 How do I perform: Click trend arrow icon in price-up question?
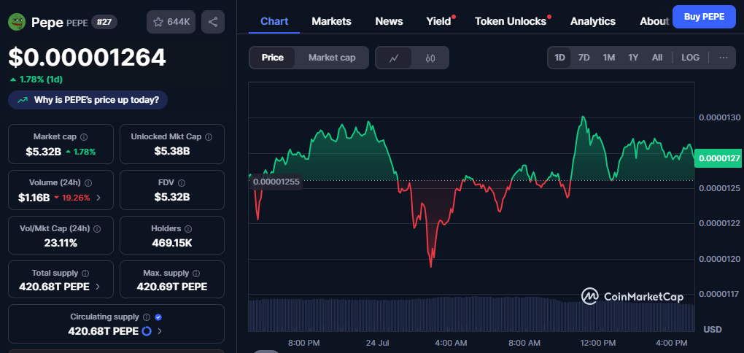[x=23, y=100]
